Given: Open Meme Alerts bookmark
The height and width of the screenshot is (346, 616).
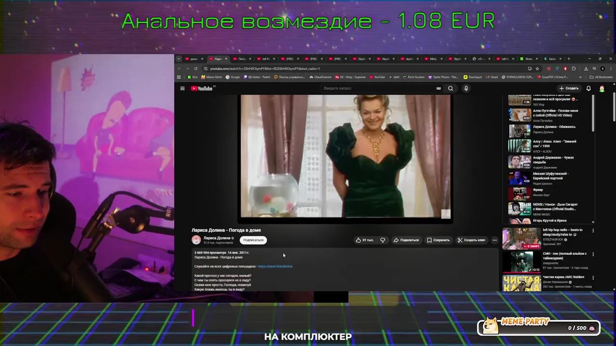Looking at the screenshot, I should 212,77.
